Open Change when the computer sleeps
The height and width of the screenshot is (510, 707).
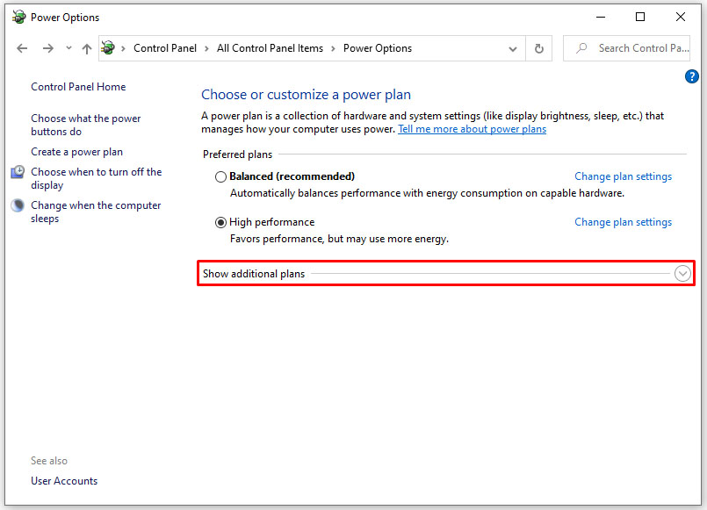pyautogui.click(x=96, y=212)
